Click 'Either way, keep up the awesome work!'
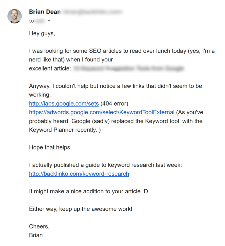This screenshot has height=246, width=225. click(81, 209)
